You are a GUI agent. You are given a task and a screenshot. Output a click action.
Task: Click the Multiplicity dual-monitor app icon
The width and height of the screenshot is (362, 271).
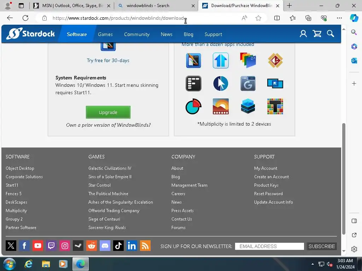(x=275, y=83)
